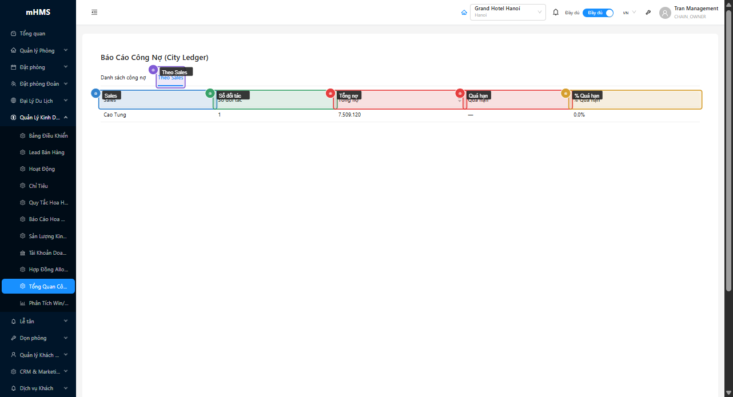This screenshot has width=733, height=397.
Task: Collapse the sidebar with the menu fold icon
Action: tap(94, 12)
